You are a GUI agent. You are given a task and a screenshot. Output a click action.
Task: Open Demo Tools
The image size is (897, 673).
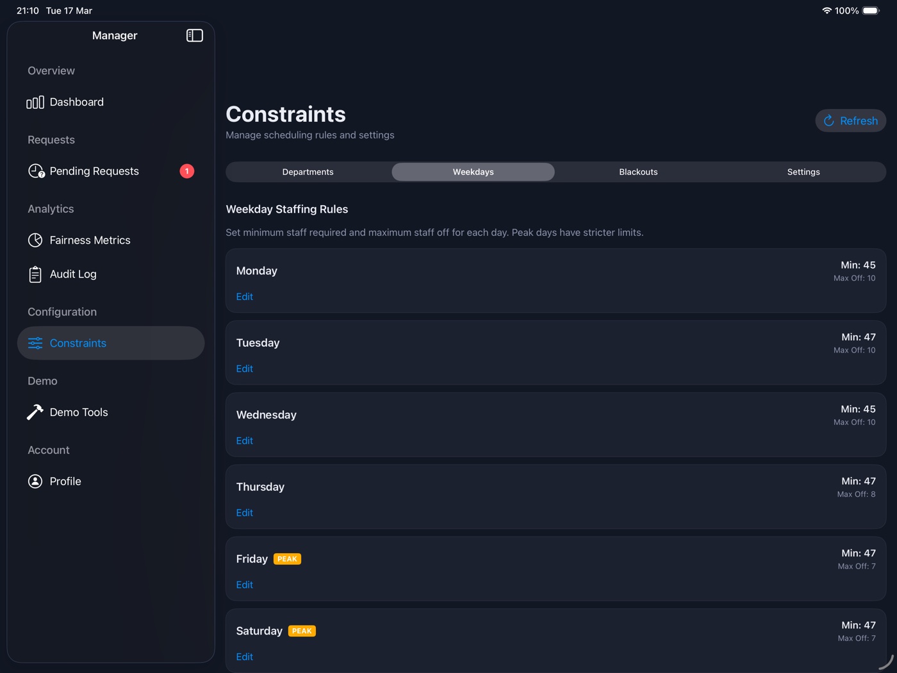[x=111, y=412]
